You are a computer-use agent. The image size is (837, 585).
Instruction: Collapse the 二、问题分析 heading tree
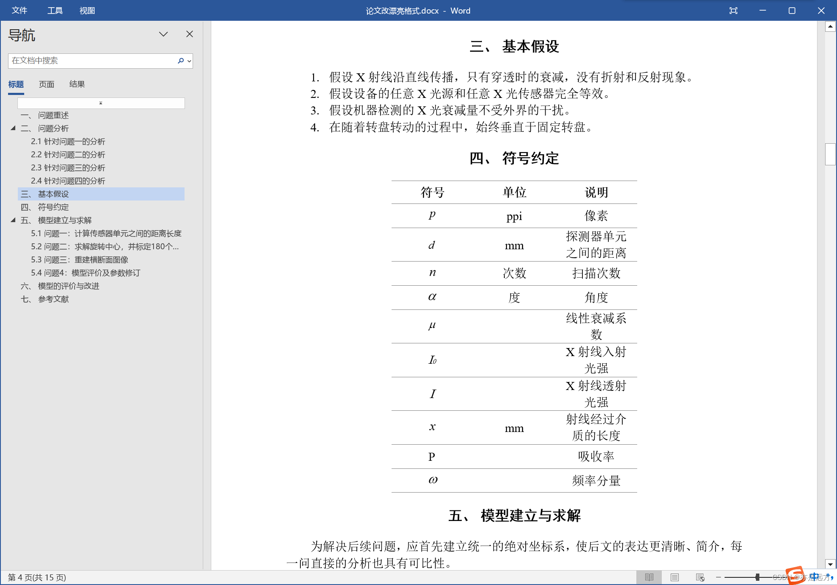13,128
